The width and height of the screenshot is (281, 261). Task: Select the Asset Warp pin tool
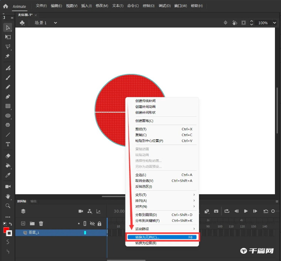7,56
